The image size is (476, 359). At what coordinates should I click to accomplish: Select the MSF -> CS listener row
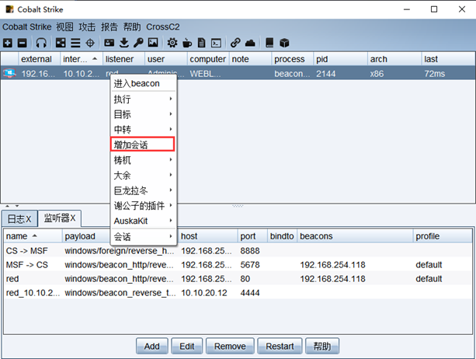point(238,265)
